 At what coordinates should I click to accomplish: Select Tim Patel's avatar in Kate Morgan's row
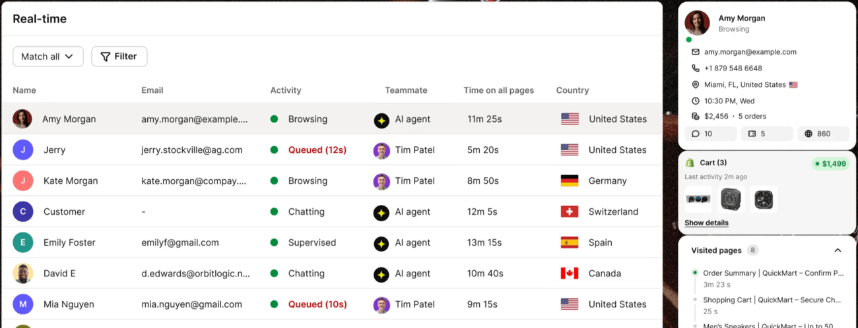click(x=381, y=181)
